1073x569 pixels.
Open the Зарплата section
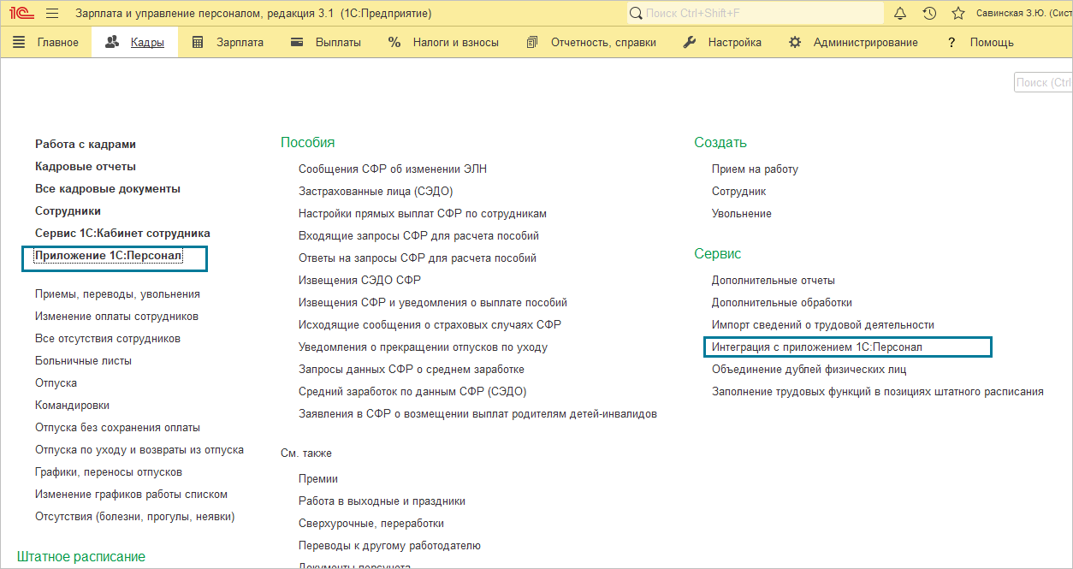(x=228, y=42)
